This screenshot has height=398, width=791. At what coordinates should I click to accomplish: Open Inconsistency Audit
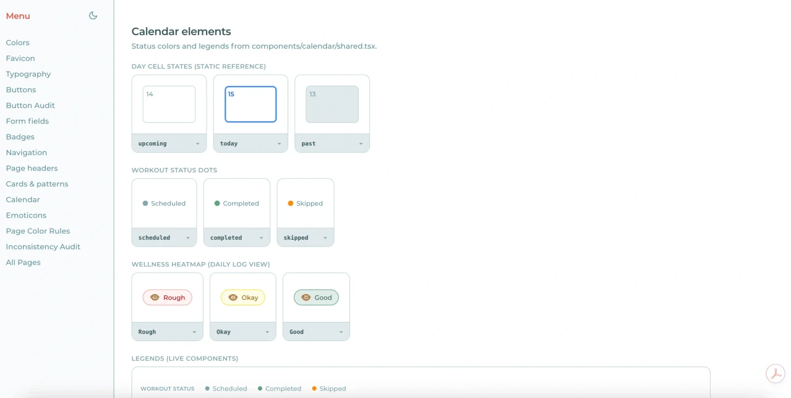[43, 247]
